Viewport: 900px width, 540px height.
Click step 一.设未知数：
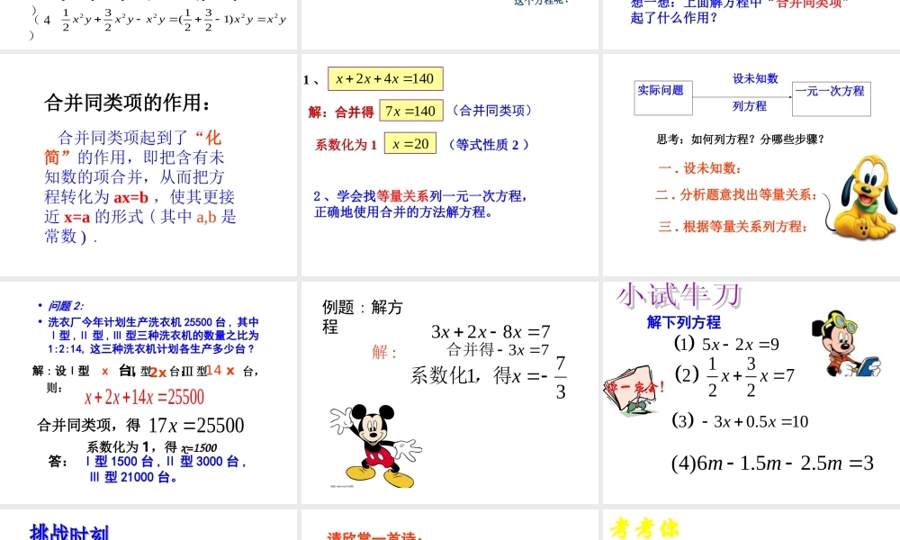click(699, 168)
